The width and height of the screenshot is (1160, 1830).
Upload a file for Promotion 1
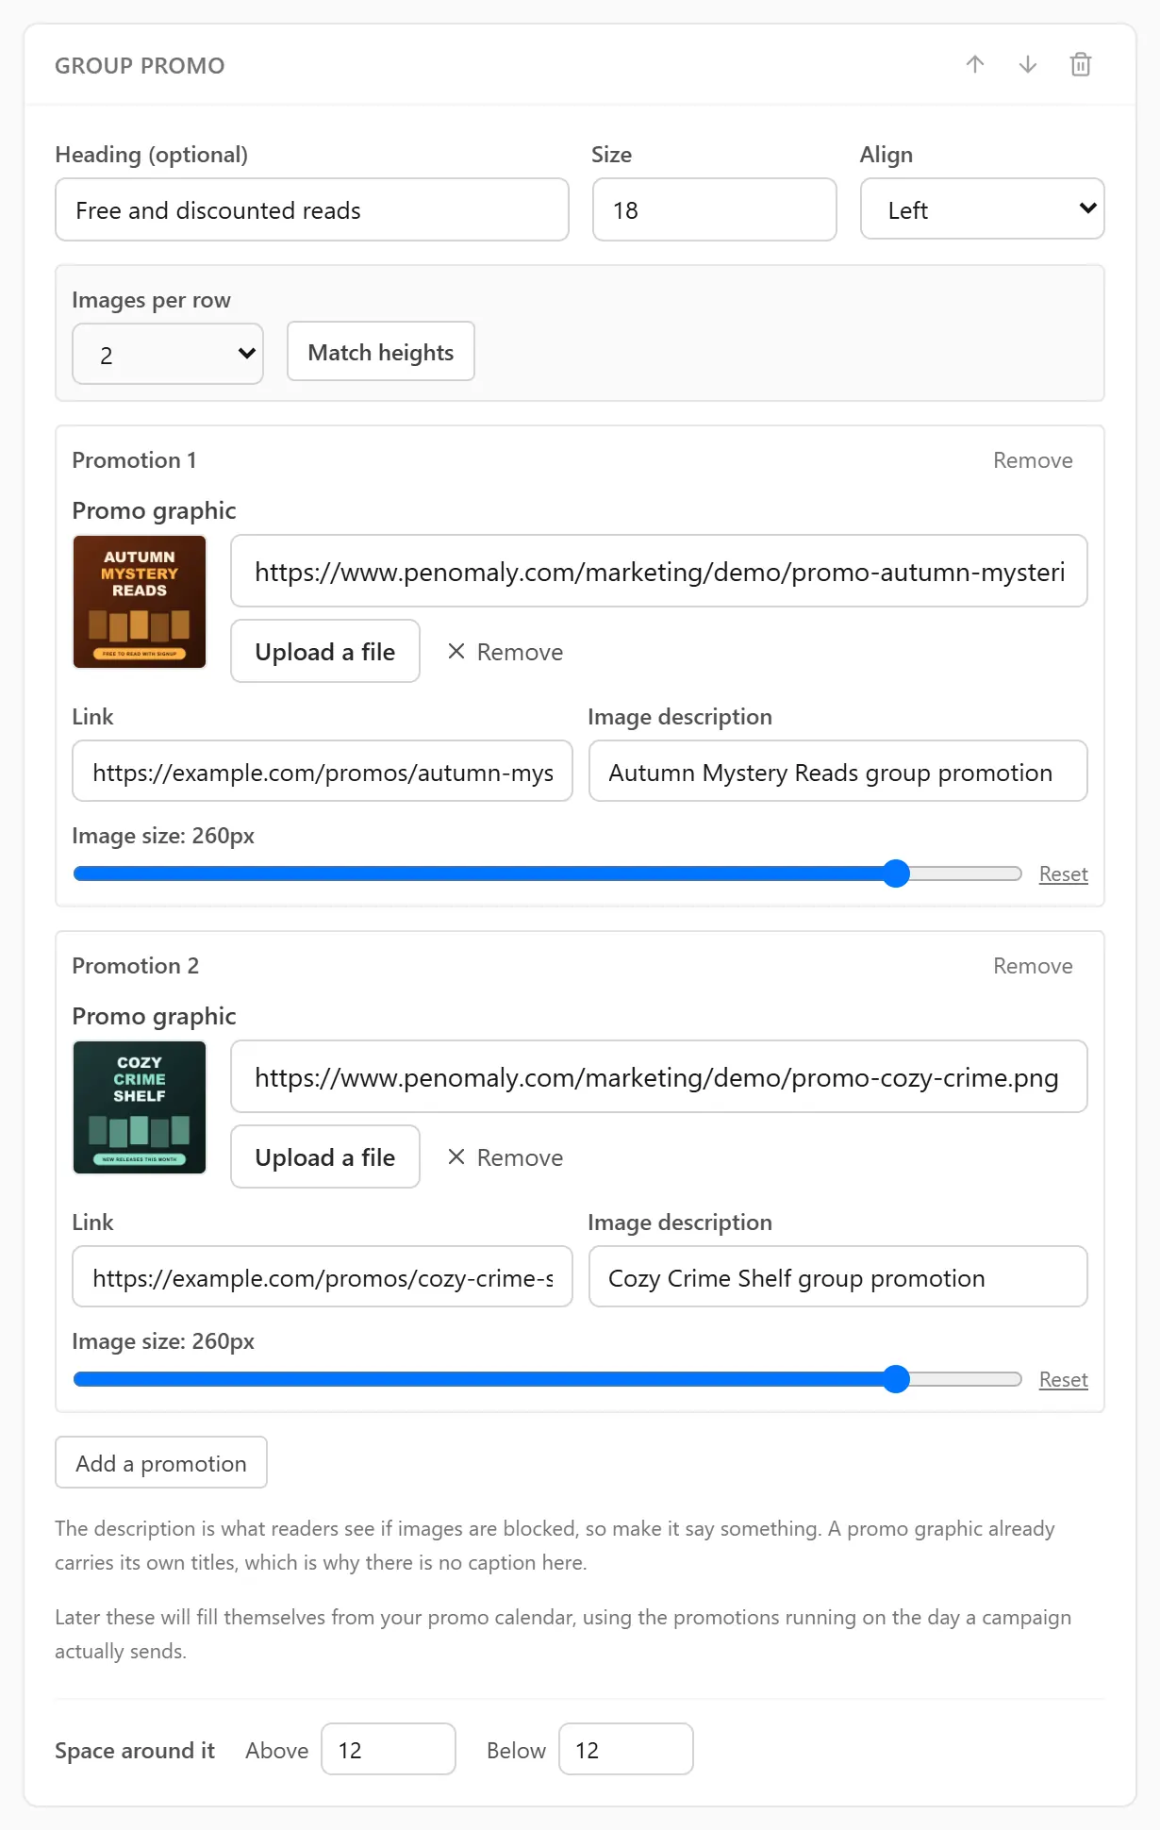tap(325, 652)
